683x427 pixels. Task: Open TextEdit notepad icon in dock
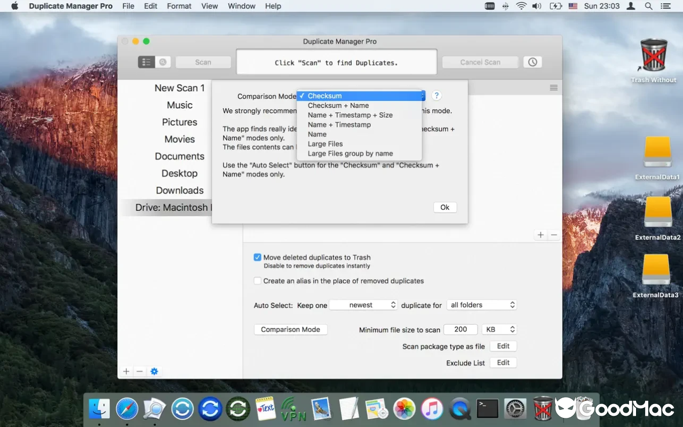pos(349,409)
